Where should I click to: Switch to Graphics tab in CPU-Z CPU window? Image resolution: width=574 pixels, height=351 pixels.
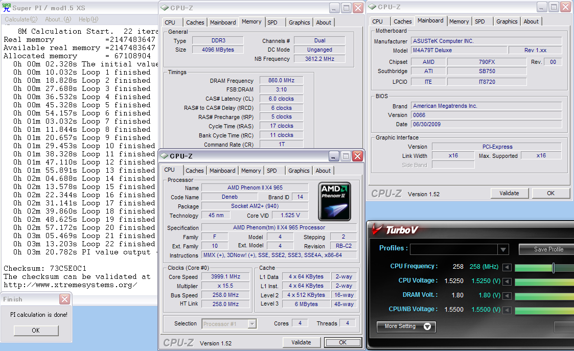[299, 171]
